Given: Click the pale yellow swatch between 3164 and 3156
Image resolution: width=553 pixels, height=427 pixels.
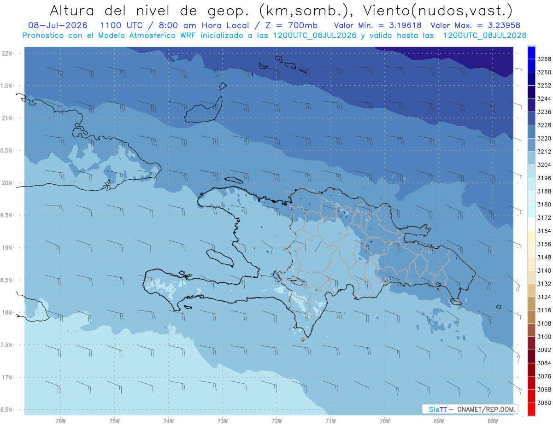Looking at the screenshot, I should pos(531,237).
